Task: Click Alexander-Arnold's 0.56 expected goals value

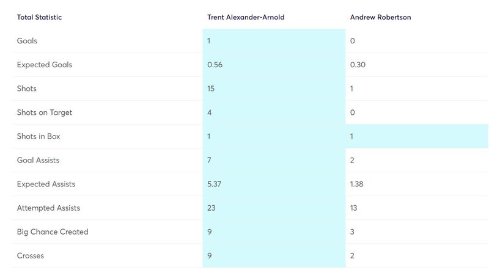Action: click(x=215, y=65)
